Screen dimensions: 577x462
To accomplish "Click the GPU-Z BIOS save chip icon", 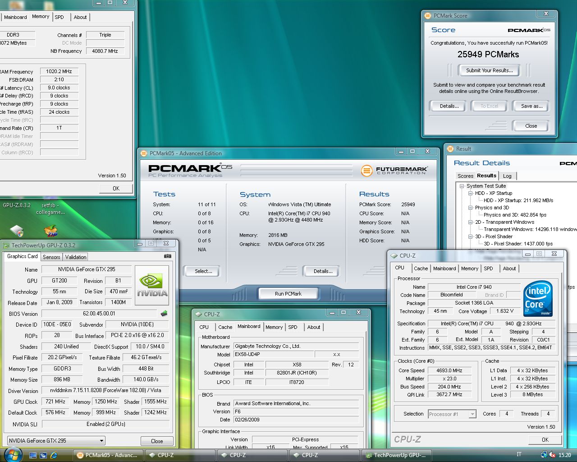I will (x=164, y=313).
